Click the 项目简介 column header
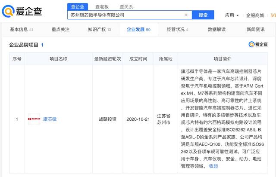276x177 pixels. [x=223, y=59]
